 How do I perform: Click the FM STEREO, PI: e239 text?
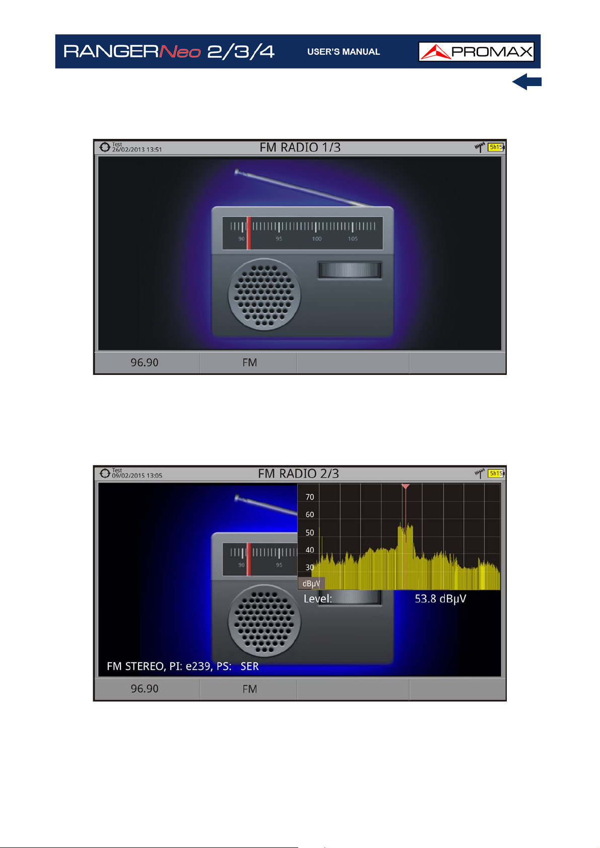160,666
